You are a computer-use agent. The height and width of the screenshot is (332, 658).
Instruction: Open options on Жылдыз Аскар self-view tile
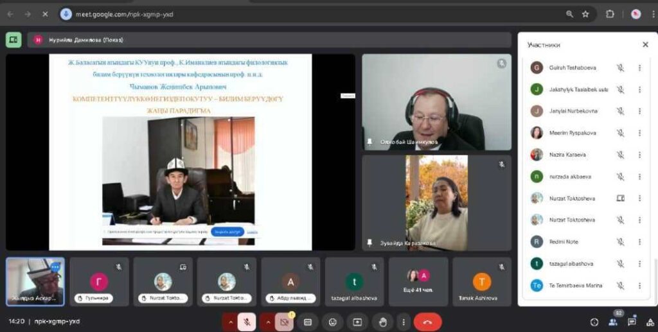(x=55, y=267)
